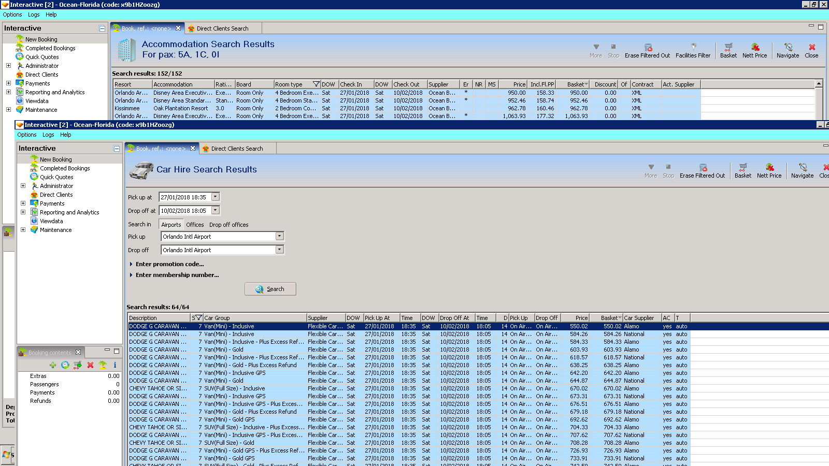Open the Pick up at date dropdown
This screenshot has height=466, width=829.
[216, 197]
